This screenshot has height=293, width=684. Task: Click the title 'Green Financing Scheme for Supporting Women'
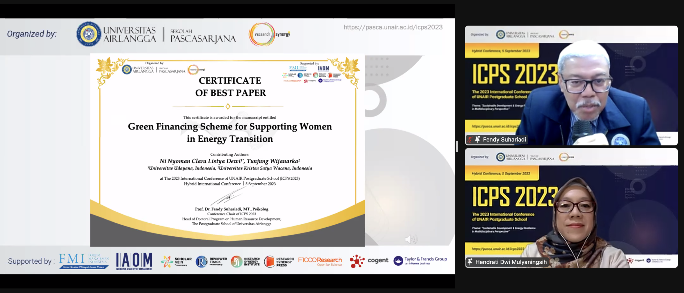230,126
